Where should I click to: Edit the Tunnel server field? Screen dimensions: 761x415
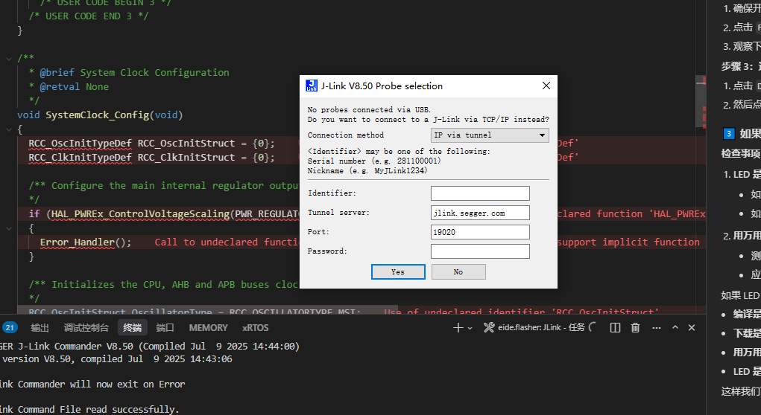click(480, 213)
